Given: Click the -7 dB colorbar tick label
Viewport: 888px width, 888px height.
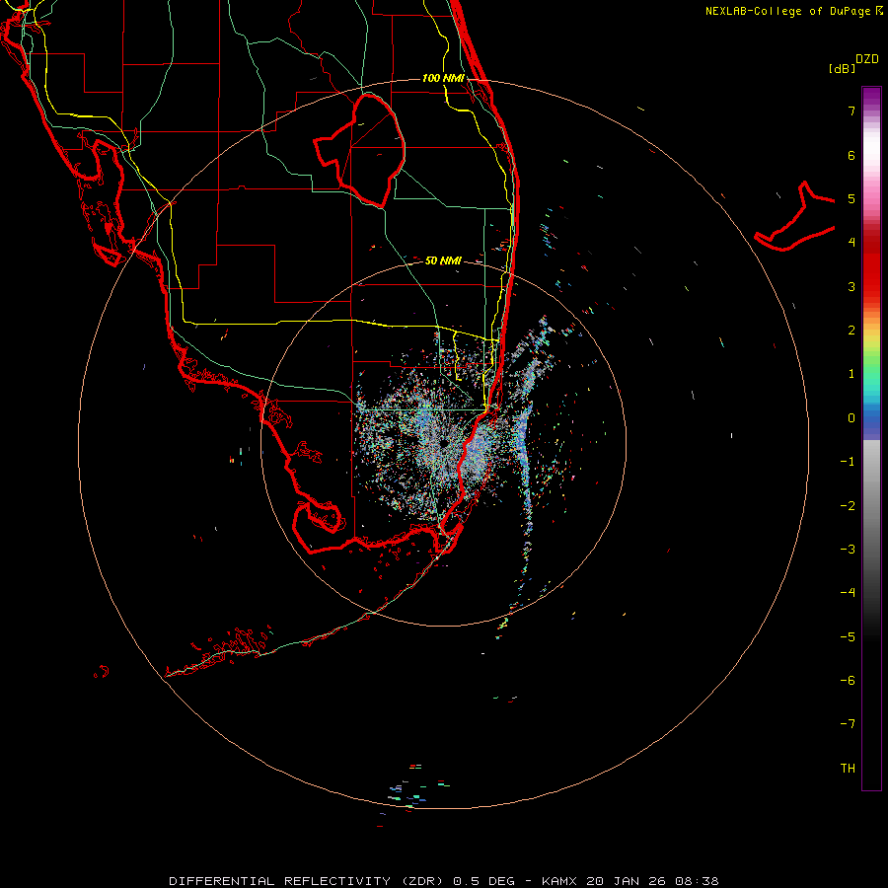Looking at the screenshot, I should pyautogui.click(x=848, y=724).
